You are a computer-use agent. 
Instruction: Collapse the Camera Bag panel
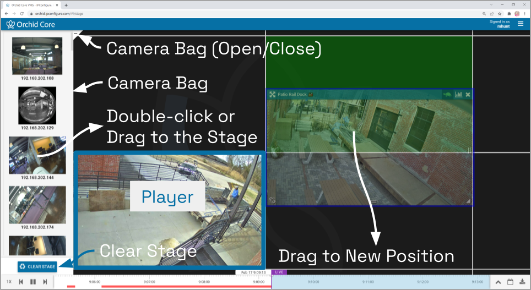point(75,33)
